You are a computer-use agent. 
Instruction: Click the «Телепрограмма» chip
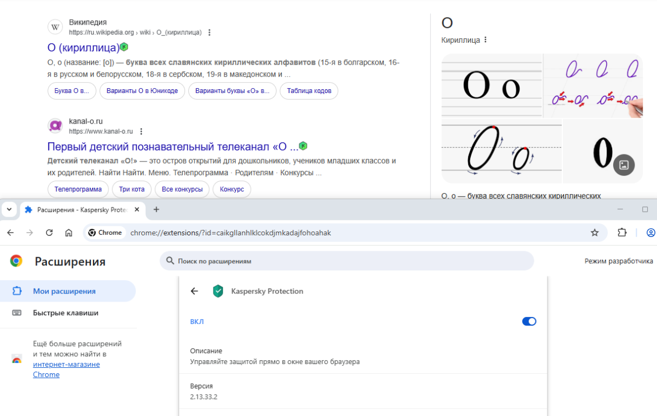(78, 189)
